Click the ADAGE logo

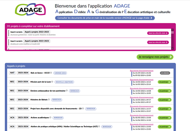[30, 9]
